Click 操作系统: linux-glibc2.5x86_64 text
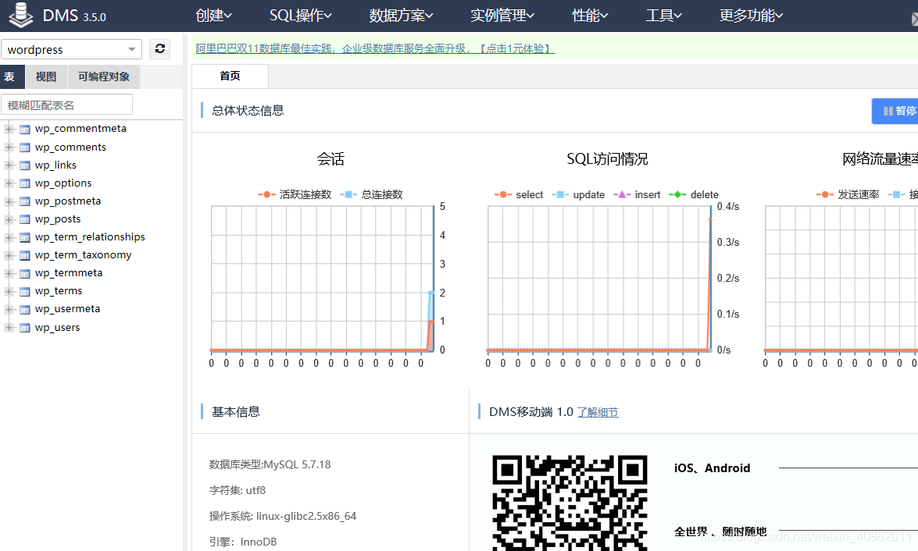Viewport: 918px width, 551px height. click(x=283, y=516)
